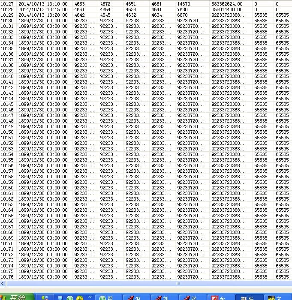Switch to taskbar window labeled 金
The height and width of the screenshot is (300, 292).
click(x=221, y=297)
